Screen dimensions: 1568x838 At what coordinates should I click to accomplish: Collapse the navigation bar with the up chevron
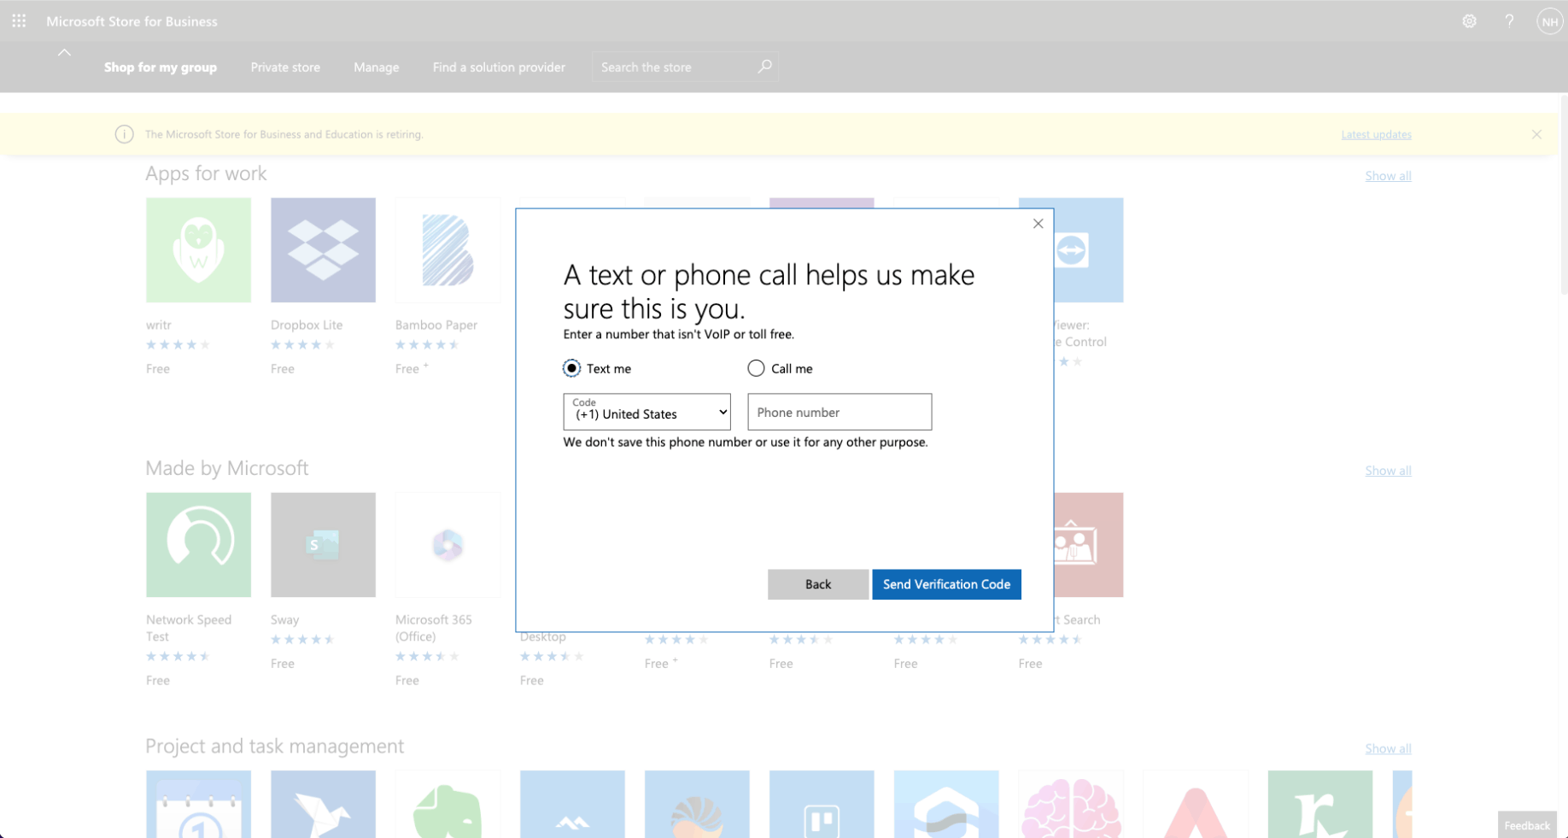64,53
